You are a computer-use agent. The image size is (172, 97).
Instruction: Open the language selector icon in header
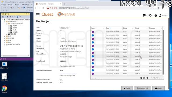point(145,15)
